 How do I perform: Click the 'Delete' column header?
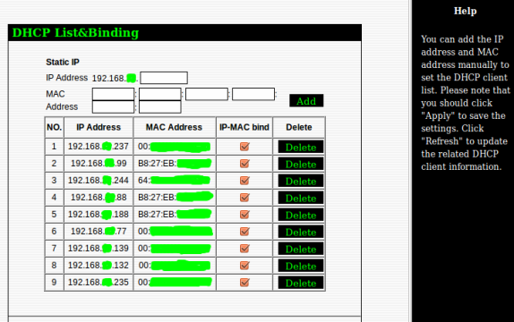[x=299, y=127]
